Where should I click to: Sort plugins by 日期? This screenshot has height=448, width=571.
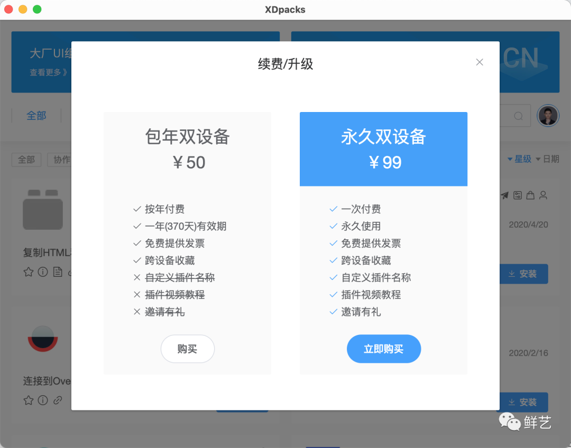548,159
